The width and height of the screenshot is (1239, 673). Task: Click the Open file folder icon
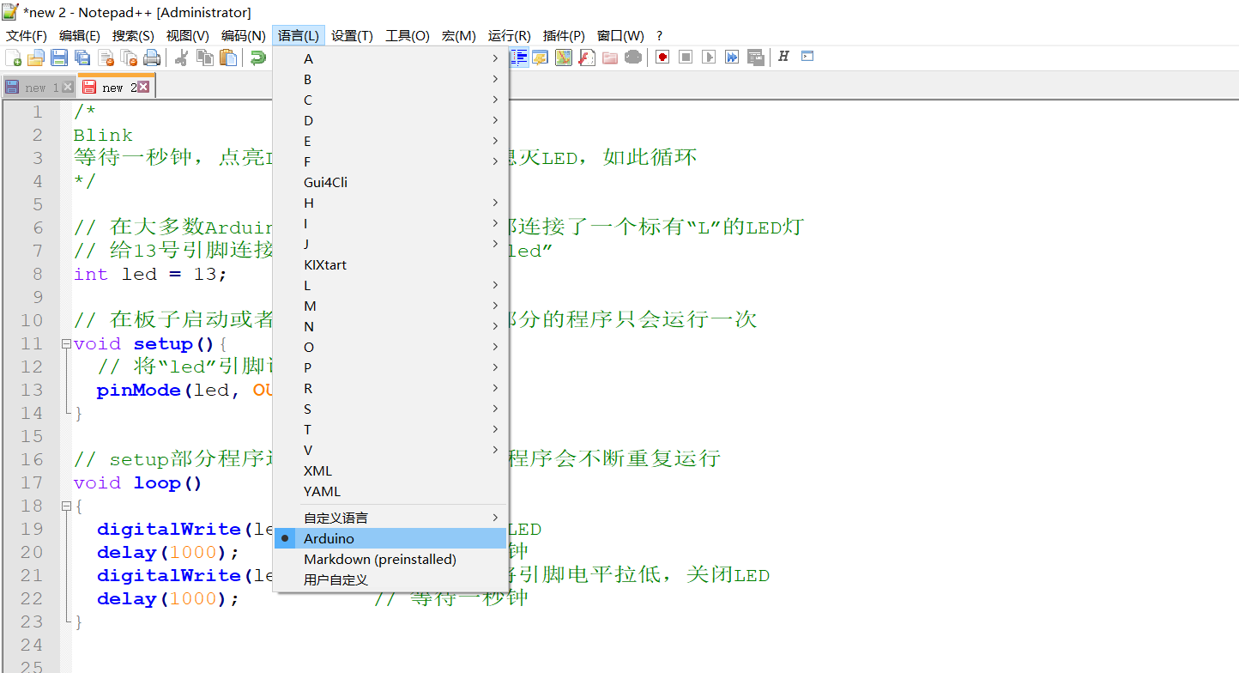[x=36, y=58]
